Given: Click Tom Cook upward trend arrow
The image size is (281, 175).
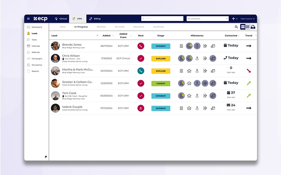Looking at the screenshot, I should coord(249,96).
